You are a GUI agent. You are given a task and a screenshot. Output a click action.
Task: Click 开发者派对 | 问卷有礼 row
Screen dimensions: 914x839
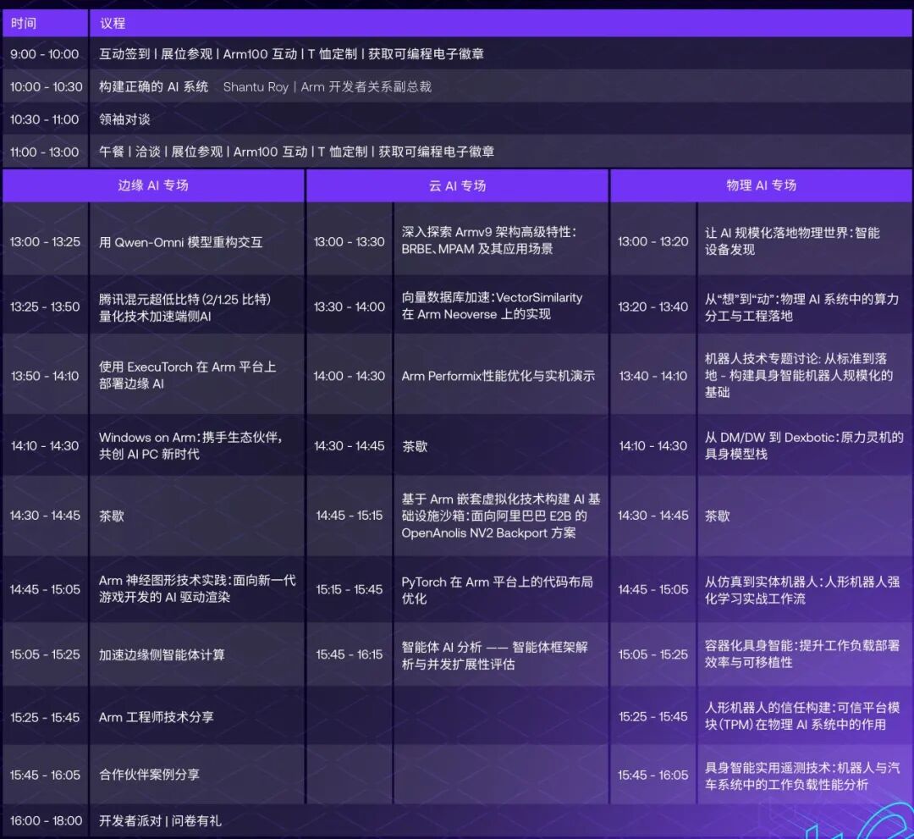point(160,821)
